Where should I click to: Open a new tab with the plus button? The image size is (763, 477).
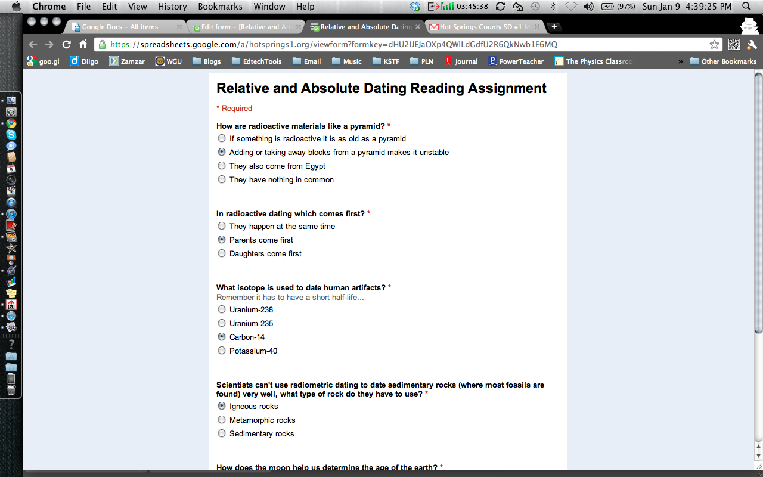pyautogui.click(x=554, y=27)
